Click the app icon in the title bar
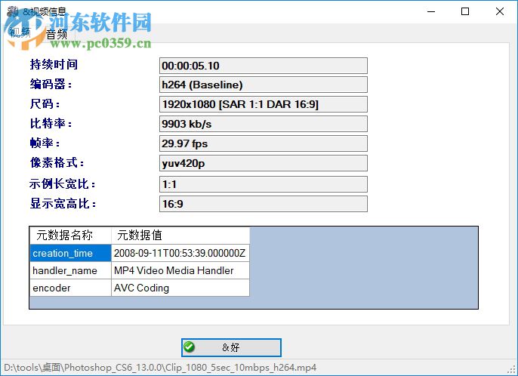The width and height of the screenshot is (518, 376). [x=13, y=11]
